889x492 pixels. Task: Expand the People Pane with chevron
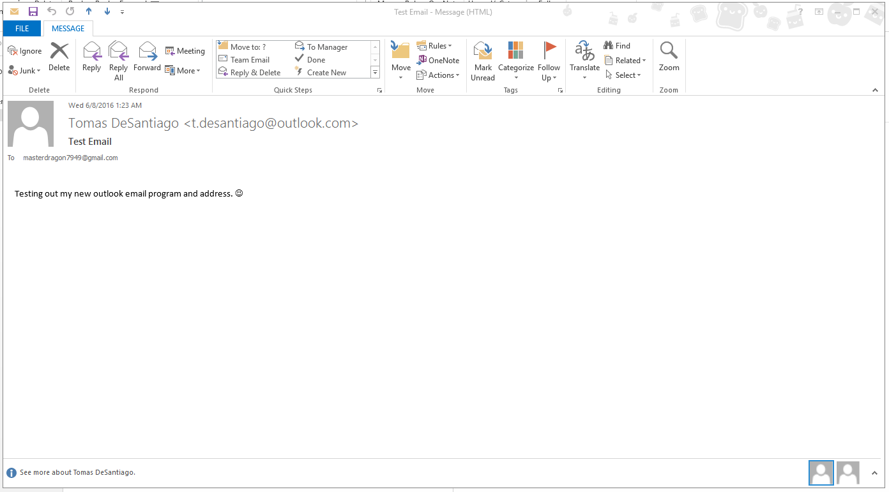(x=874, y=473)
